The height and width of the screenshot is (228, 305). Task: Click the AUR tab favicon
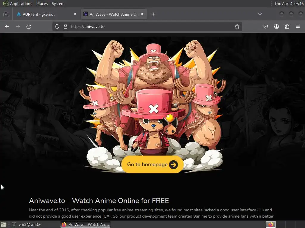(19, 14)
